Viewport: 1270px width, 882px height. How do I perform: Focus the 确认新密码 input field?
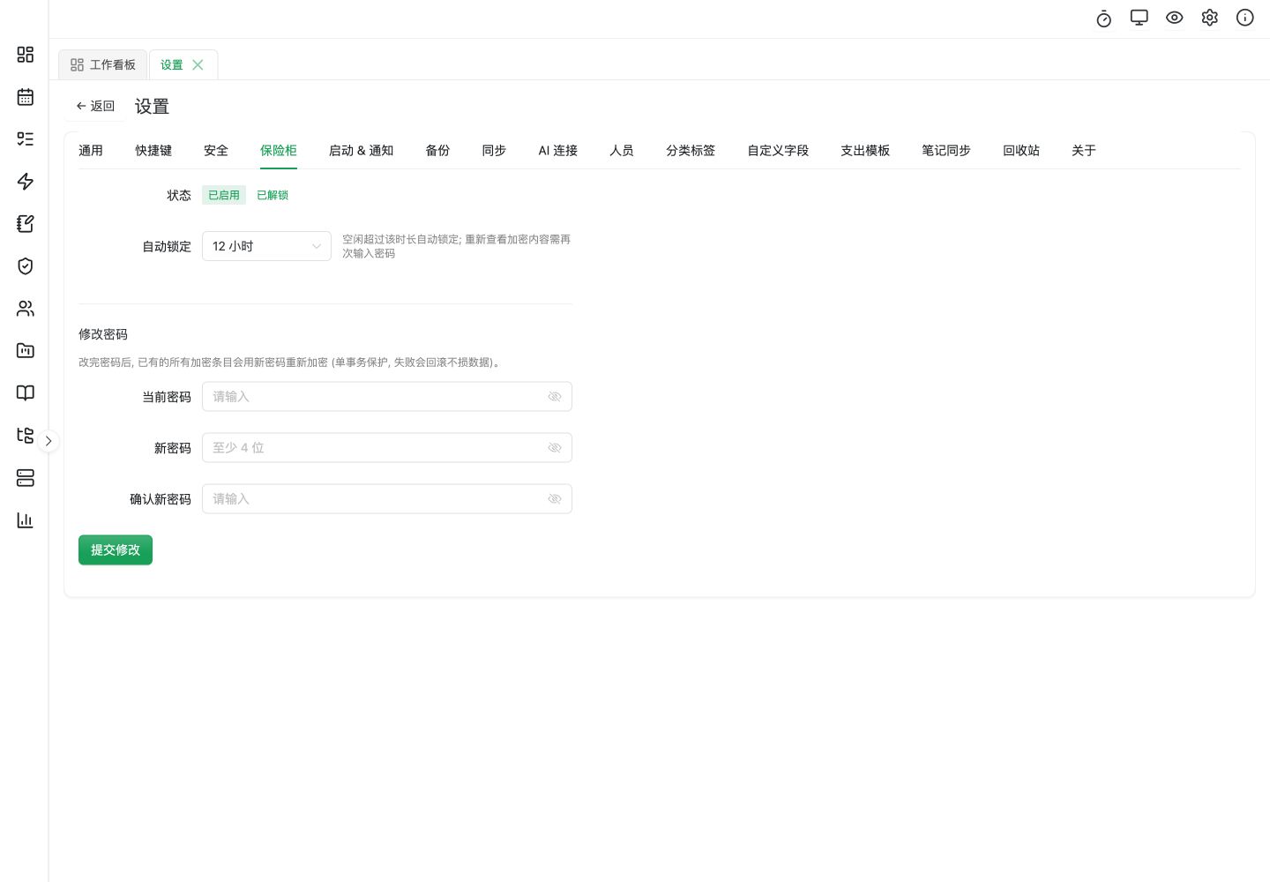(x=387, y=499)
